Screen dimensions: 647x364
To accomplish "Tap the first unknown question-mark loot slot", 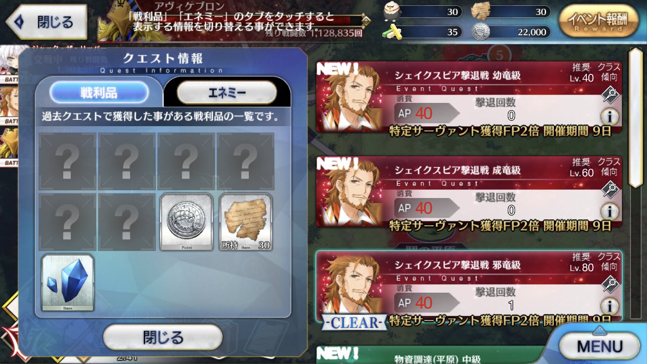I will pos(67,162).
